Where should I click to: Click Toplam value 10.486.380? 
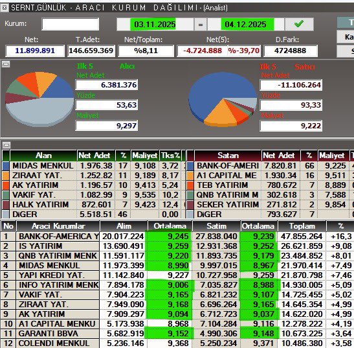click(x=302, y=343)
